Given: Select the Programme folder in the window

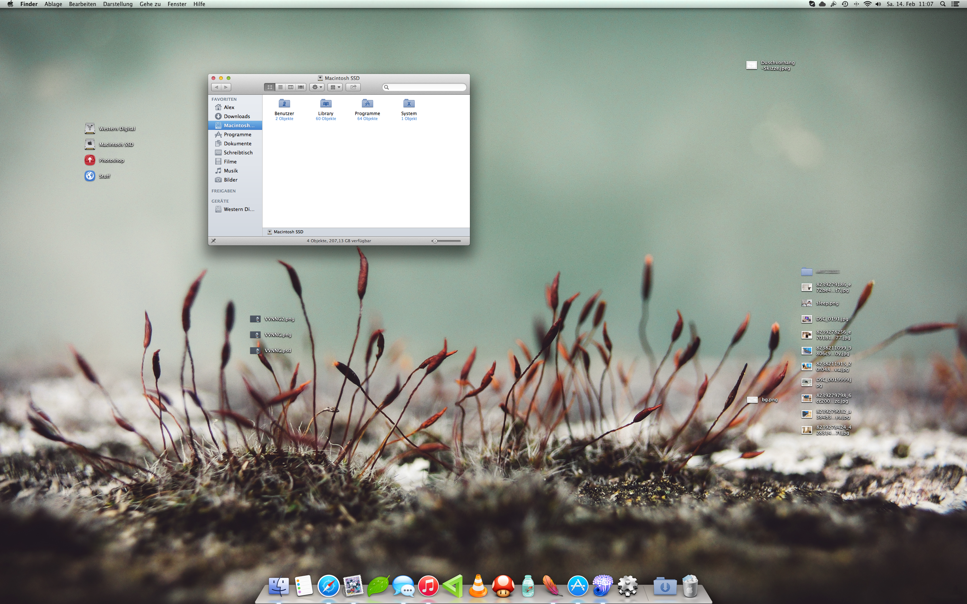Looking at the screenshot, I should coord(367,109).
